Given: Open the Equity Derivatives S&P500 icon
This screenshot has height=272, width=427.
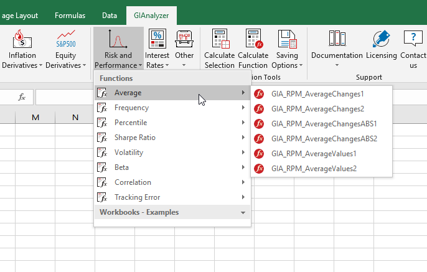Looking at the screenshot, I should pos(66,39).
